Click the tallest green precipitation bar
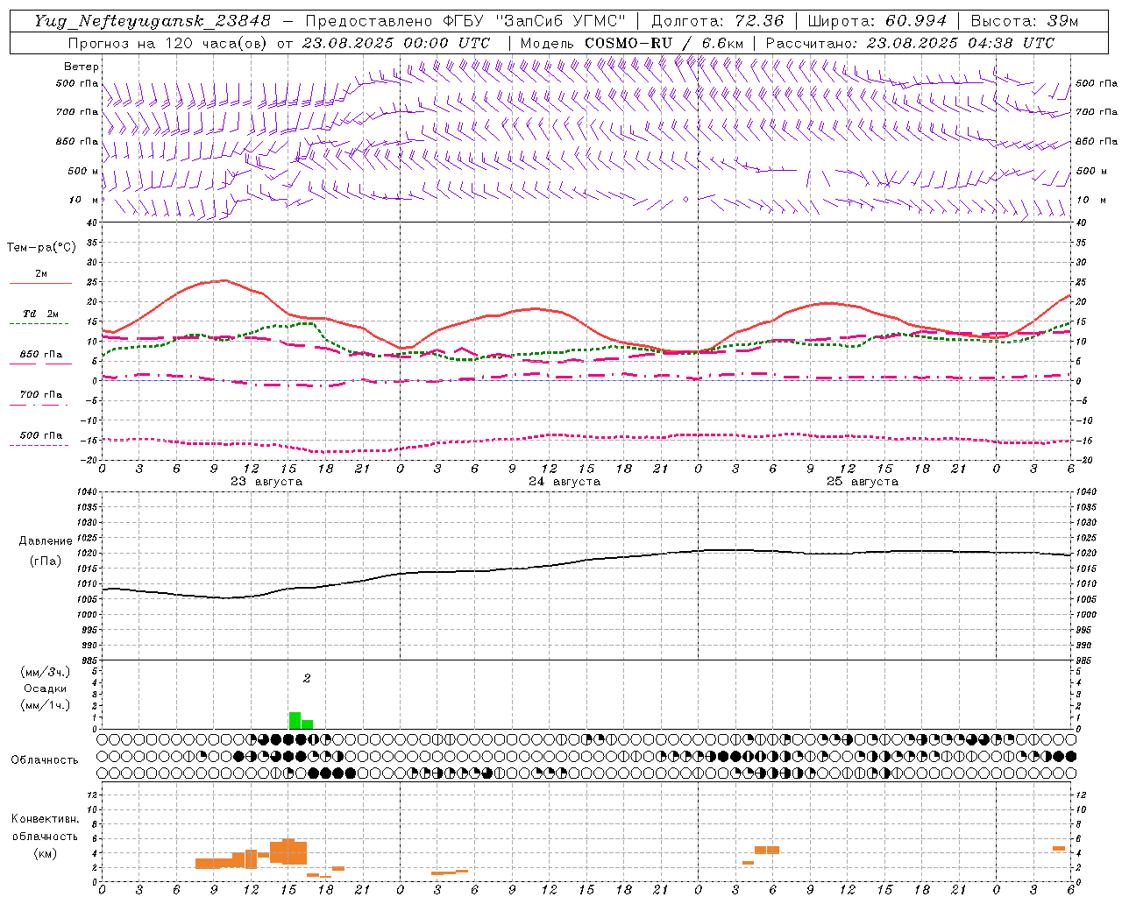The height and width of the screenshot is (897, 1122). click(x=295, y=720)
